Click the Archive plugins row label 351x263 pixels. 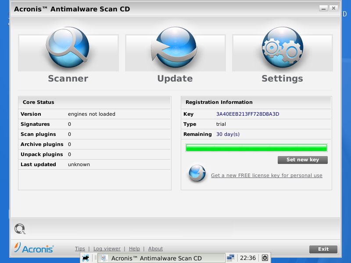click(42, 144)
